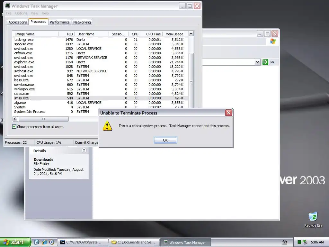Sort processes by Image Name column
Viewport: 329px width, 247px height.
pyautogui.click(x=35, y=34)
